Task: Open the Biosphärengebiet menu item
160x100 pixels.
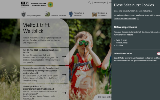Action: coord(34,15)
